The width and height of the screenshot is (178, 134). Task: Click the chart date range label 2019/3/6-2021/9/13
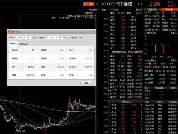click(x=80, y=16)
